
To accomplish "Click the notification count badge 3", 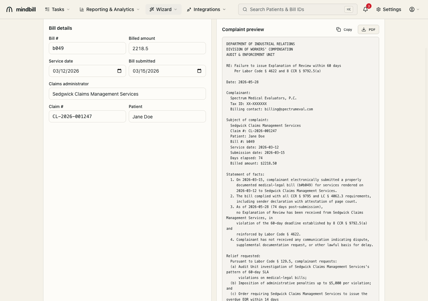I will (x=368, y=6).
